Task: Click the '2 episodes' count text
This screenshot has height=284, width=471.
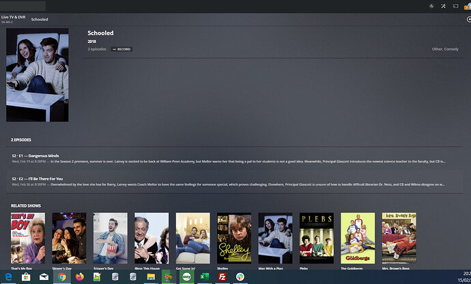Action: (97, 49)
